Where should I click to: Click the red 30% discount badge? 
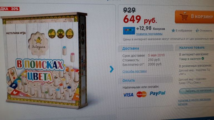tap(9, 9)
